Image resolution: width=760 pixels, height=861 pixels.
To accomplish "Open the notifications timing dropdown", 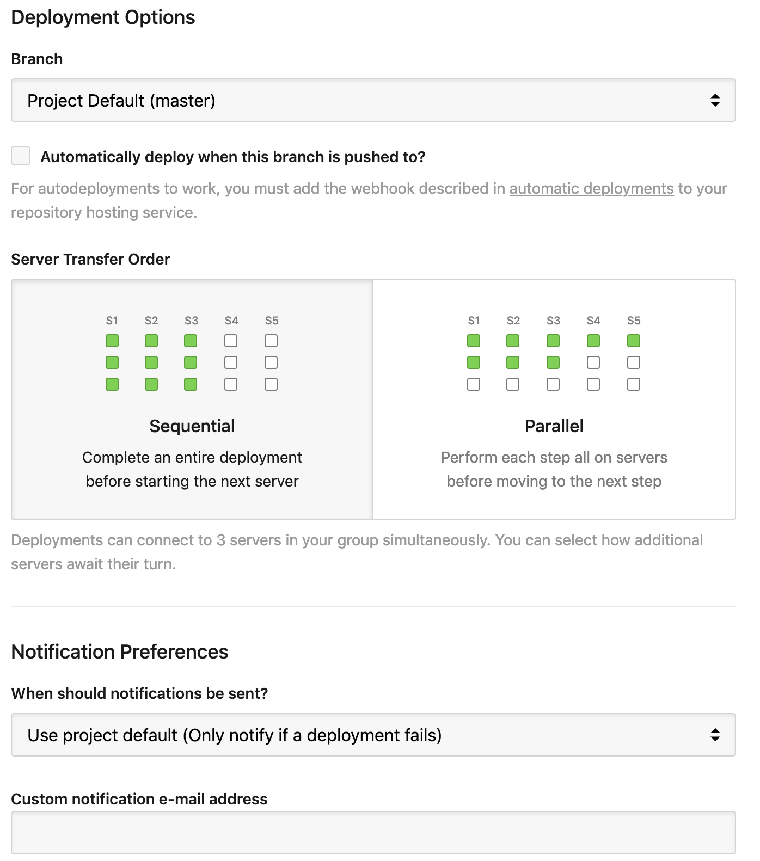I will (x=373, y=735).
